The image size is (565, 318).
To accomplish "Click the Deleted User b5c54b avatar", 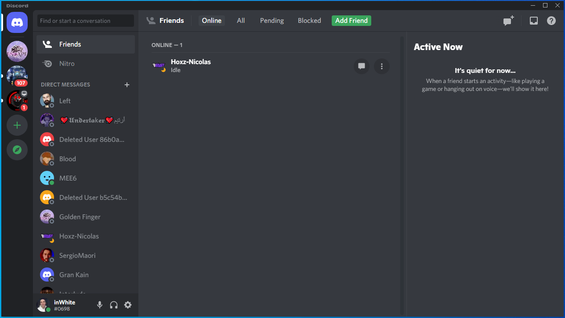I will [x=47, y=197].
